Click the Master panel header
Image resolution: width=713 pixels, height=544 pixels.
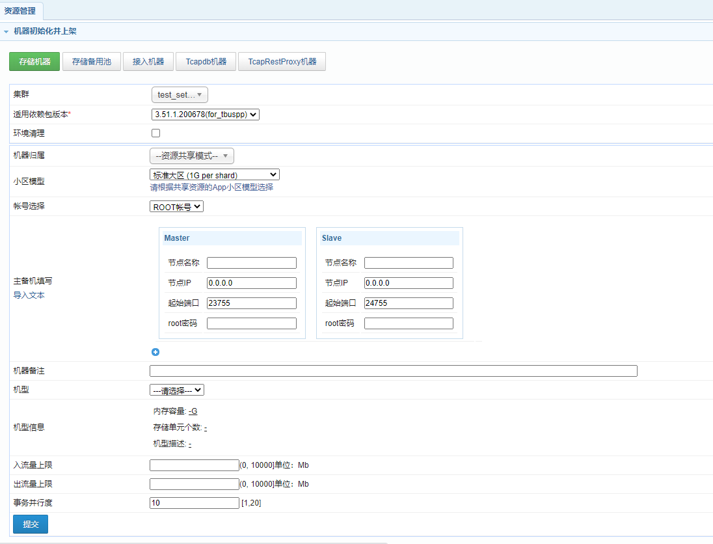click(x=232, y=238)
